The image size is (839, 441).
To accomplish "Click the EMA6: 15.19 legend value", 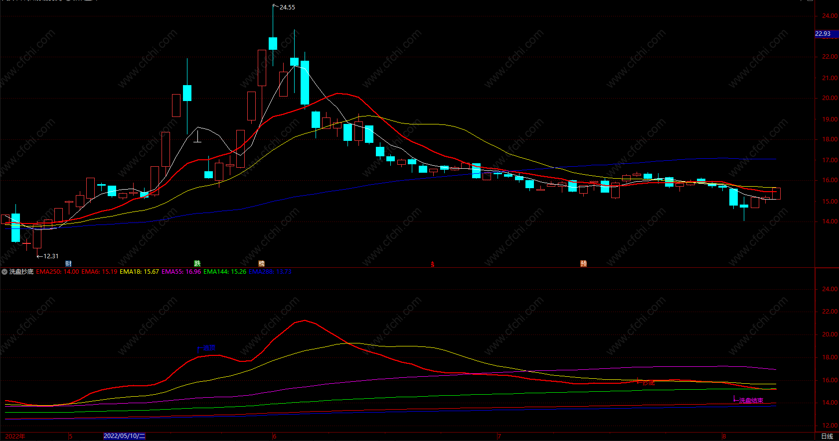I will 99,272.
